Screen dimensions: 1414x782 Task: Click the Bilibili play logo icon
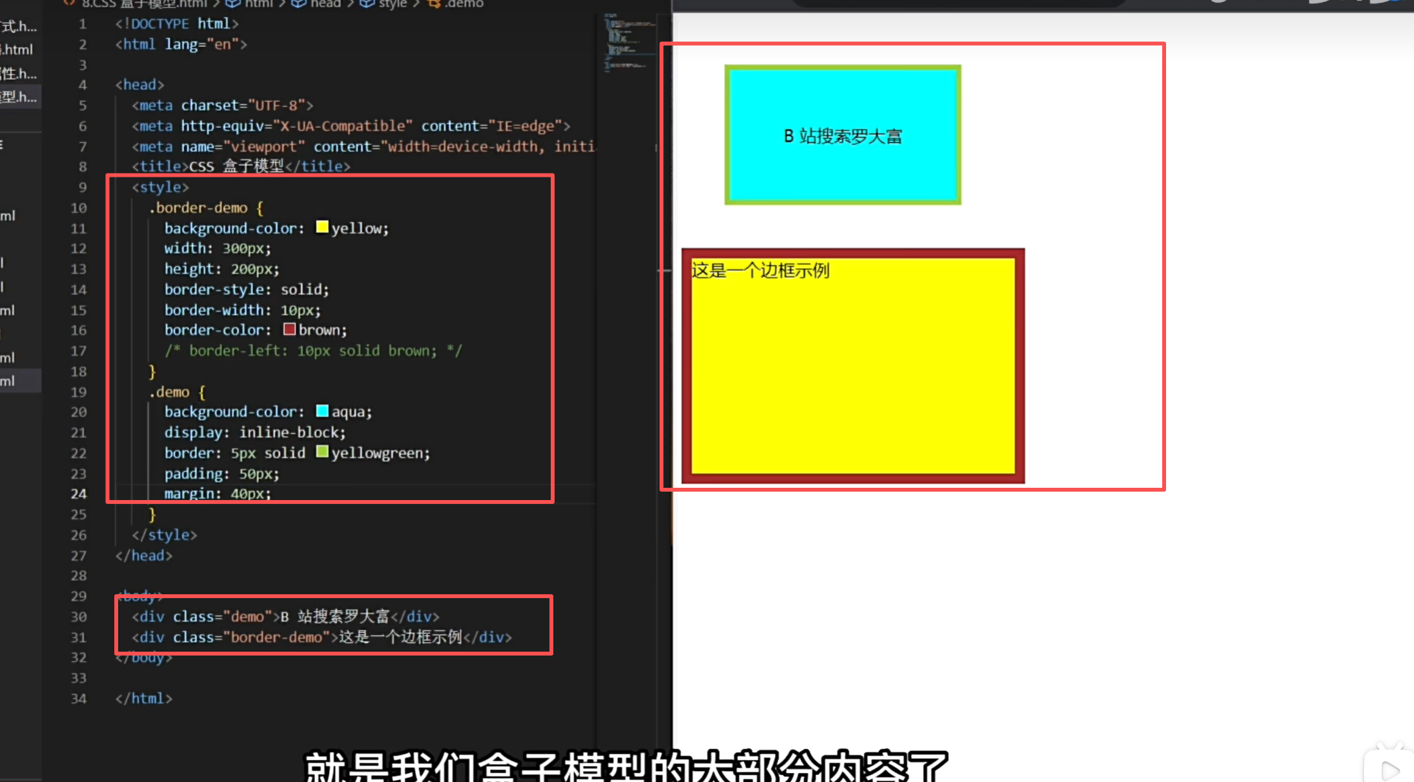[1389, 769]
